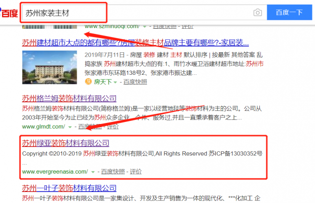
Task: Open 百度快照 for the evergreenasia.com result
Action: pyautogui.click(x=113, y=172)
